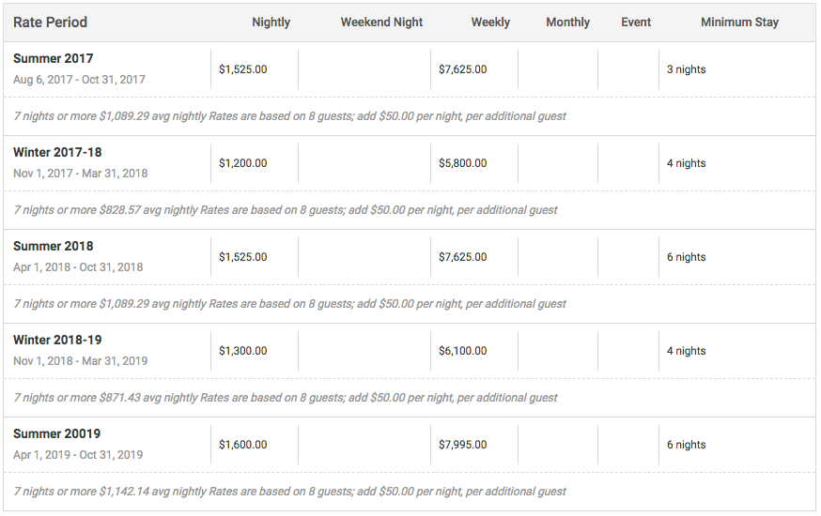Screen dimensions: 821x516
Task: Click the $1,600.00 nightly rate
Action: 243,445
